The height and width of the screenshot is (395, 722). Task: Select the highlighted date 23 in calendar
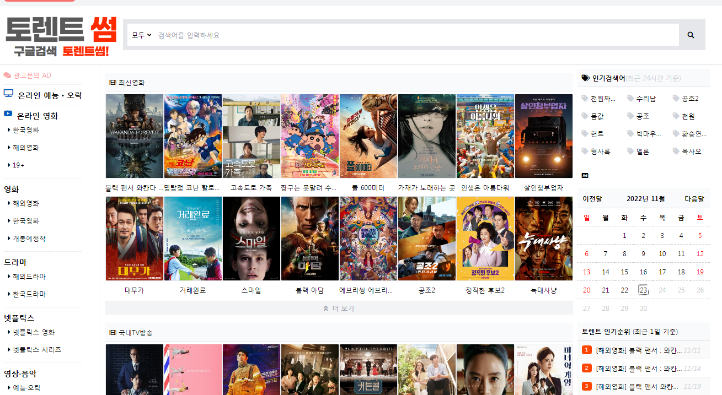[x=643, y=290]
